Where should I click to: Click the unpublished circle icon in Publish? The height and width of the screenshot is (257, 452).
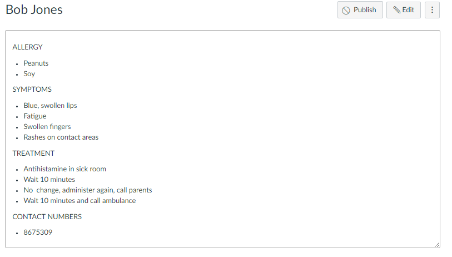[x=346, y=10]
